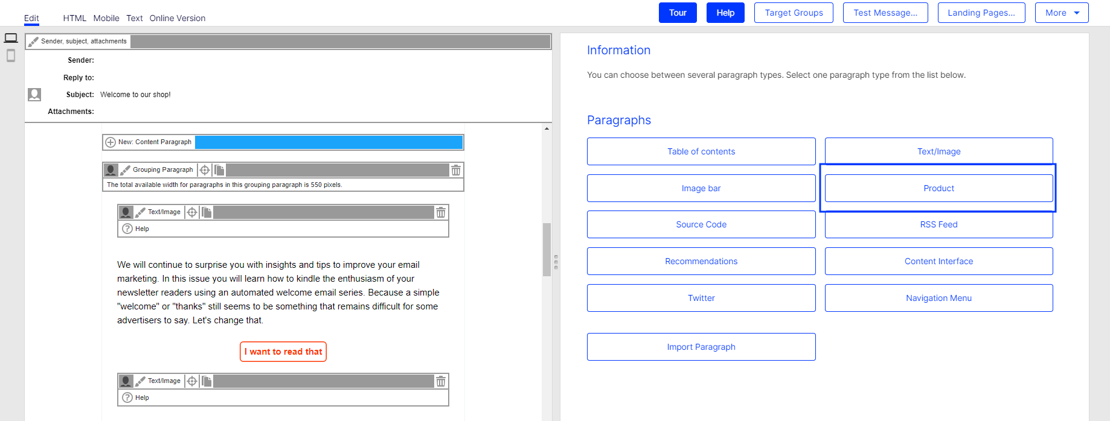
Task: Click the Import Paragraph button
Action: tap(701, 347)
